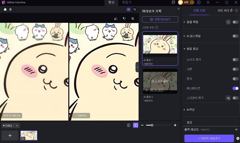Viewport: 240px width, 143px height.
Task: Select the side-by-side view icon
Action: click(136, 125)
